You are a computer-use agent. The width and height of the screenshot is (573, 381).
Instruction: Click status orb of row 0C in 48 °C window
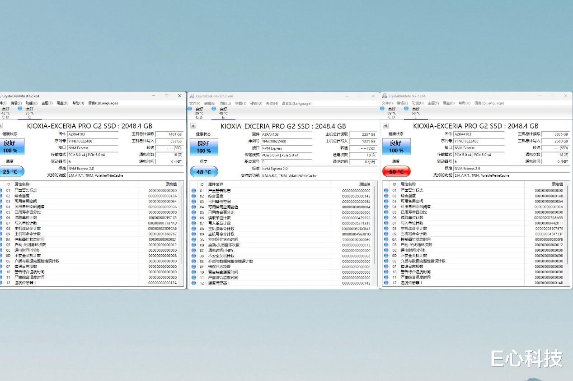click(x=194, y=250)
